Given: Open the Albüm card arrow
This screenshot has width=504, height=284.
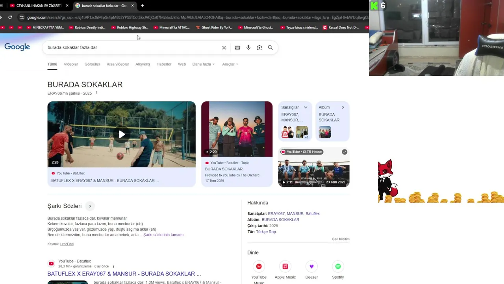Looking at the screenshot, I should (343, 107).
